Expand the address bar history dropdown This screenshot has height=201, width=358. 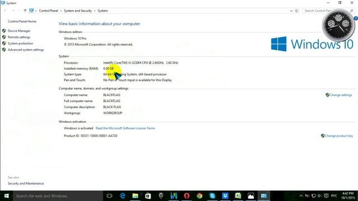(x=291, y=11)
